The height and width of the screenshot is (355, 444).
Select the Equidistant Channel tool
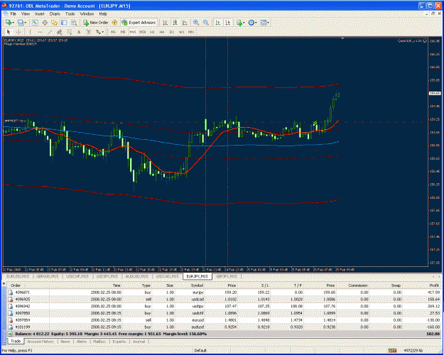tap(59, 32)
